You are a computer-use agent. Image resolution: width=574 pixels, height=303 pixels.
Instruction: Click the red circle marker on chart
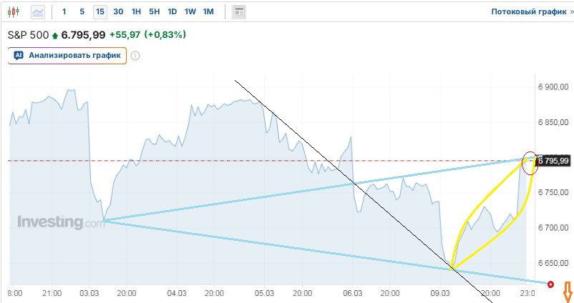coord(550,284)
